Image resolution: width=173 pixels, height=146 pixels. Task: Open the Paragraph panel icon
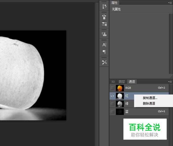click(x=104, y=52)
